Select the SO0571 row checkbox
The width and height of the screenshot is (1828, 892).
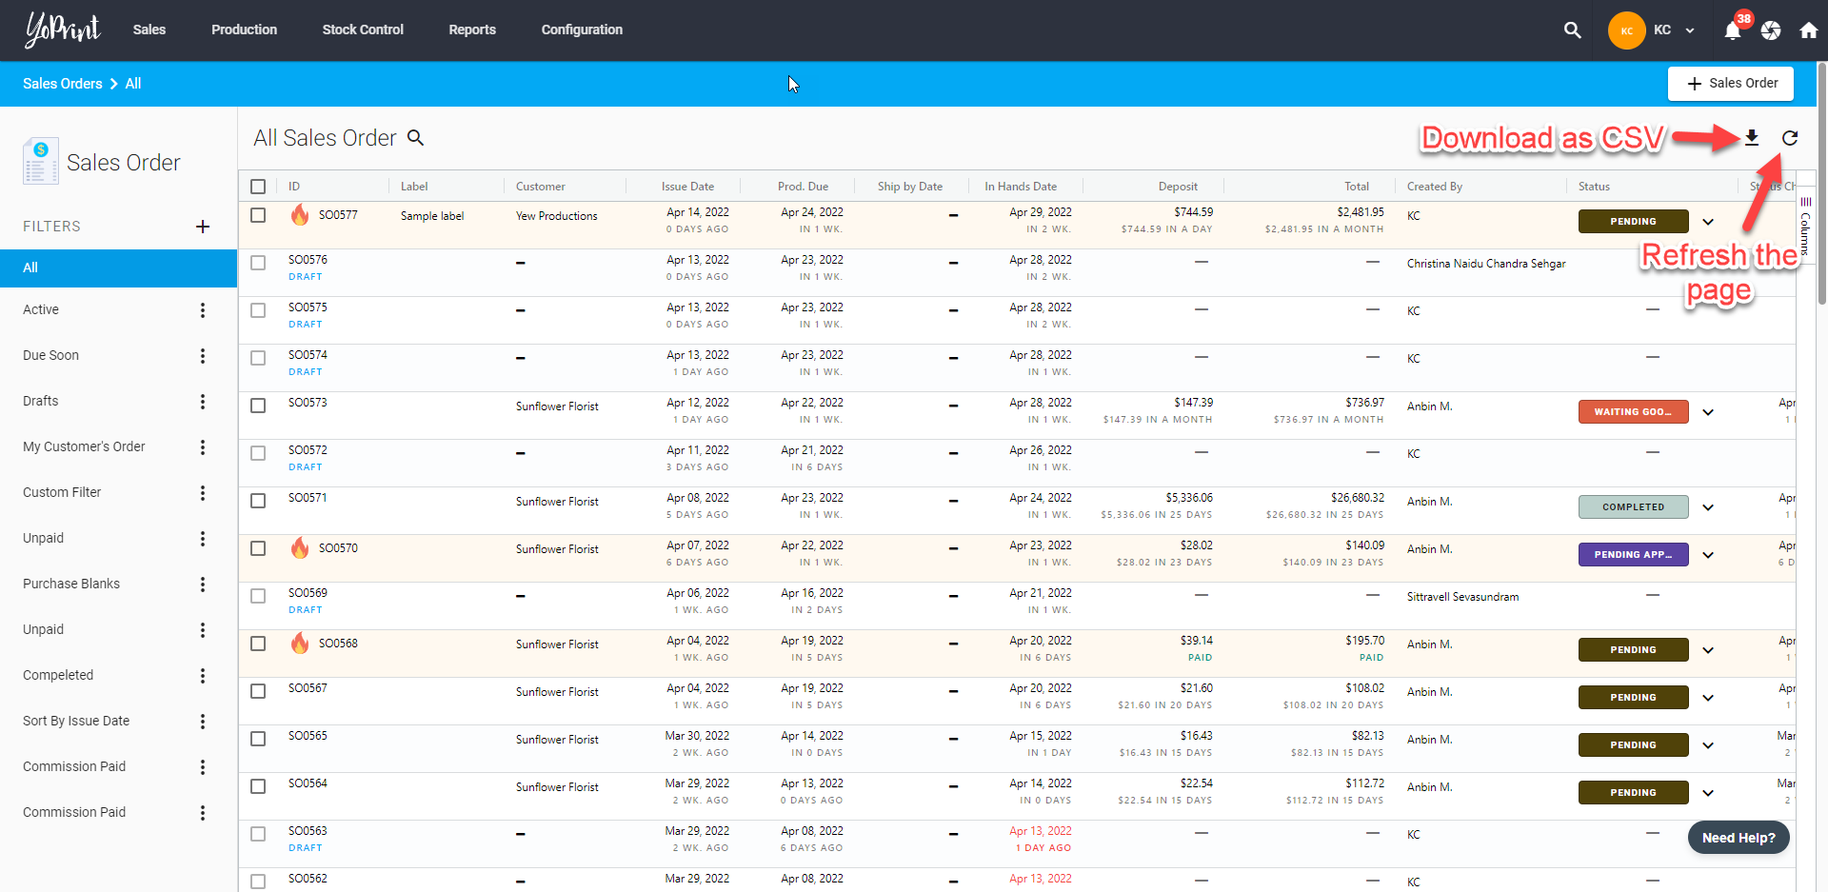click(258, 501)
